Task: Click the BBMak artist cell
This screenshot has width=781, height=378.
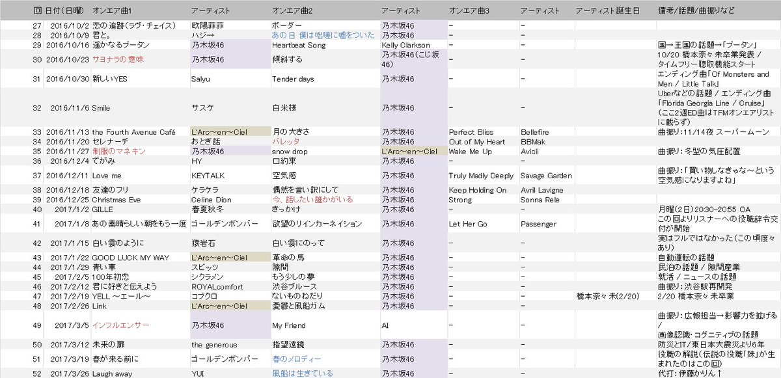Action: coord(533,141)
